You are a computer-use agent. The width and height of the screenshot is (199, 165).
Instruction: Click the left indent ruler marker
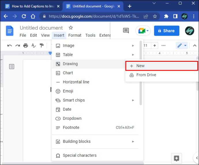50,53
